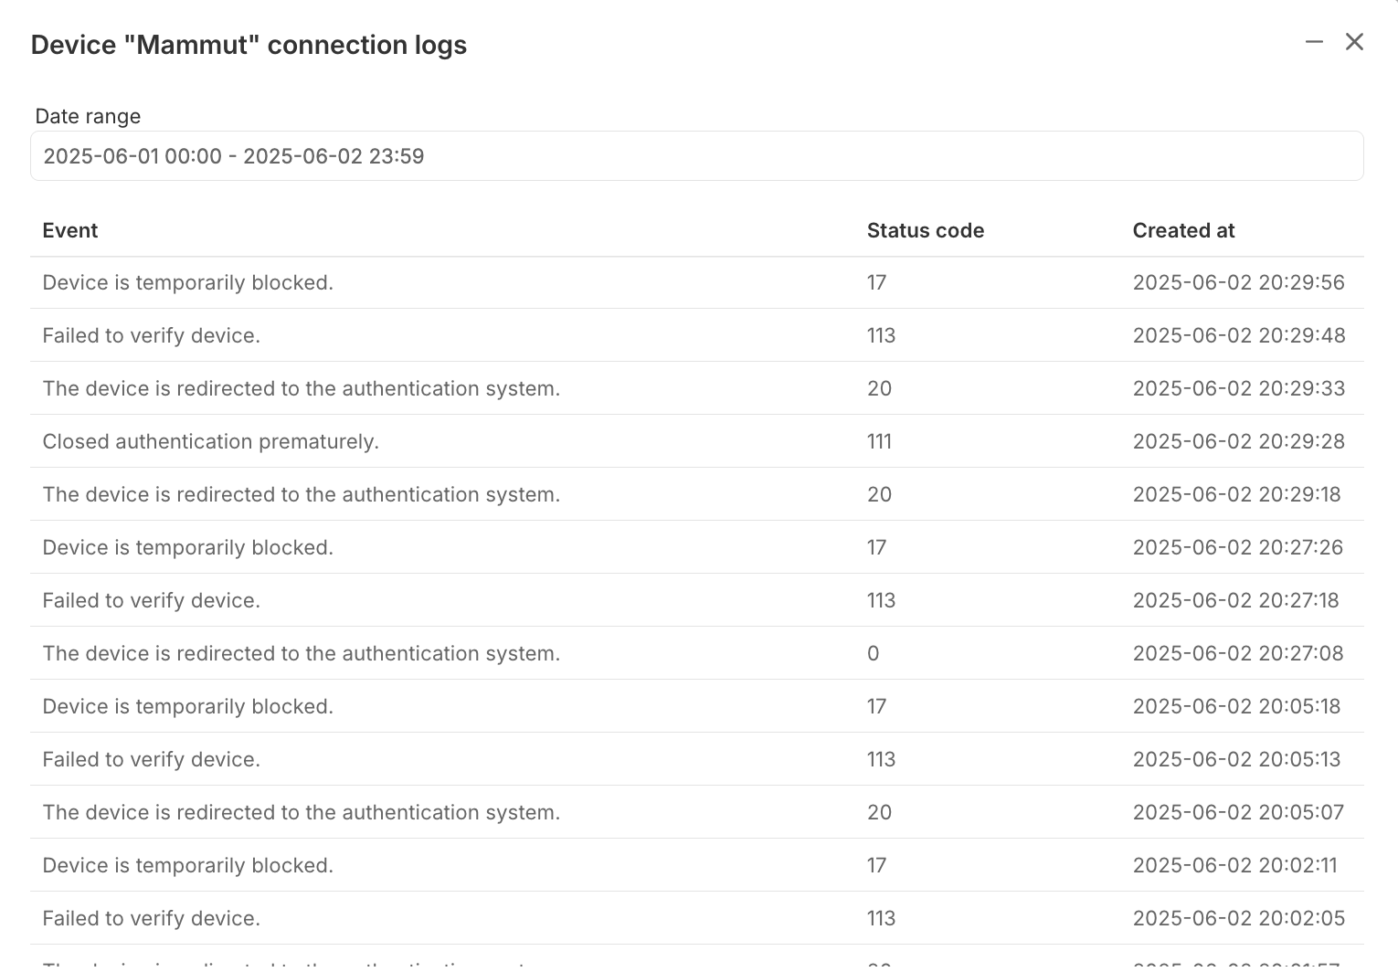Select the Failed to verify row at 20:02:05
Image resolution: width=1398 pixels, height=972 pixels.
point(697,919)
